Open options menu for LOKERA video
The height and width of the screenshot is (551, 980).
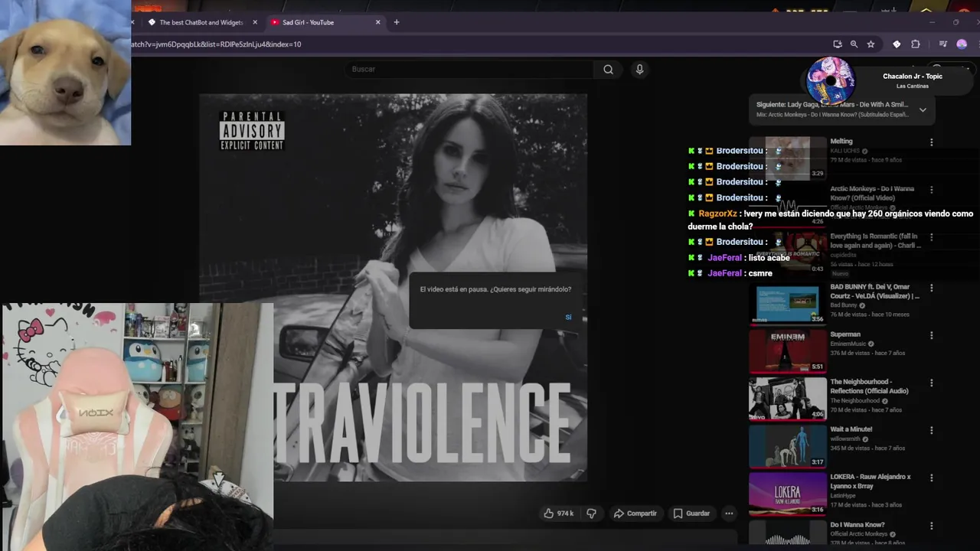[931, 478]
